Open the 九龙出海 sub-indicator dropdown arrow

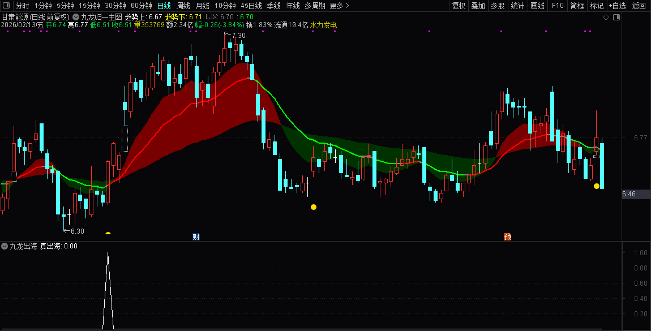[x=5, y=246]
